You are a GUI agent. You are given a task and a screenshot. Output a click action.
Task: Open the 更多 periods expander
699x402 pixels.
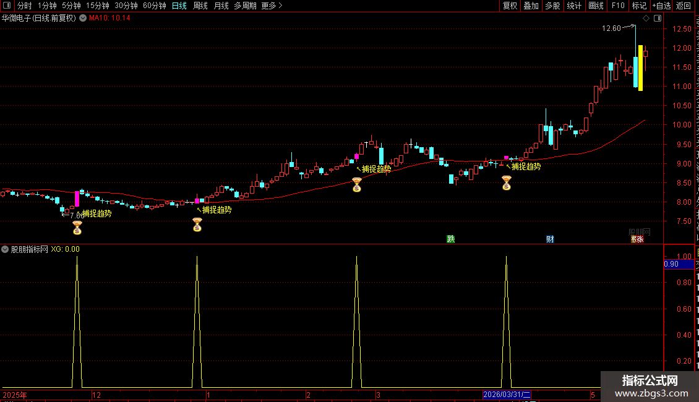(272, 6)
